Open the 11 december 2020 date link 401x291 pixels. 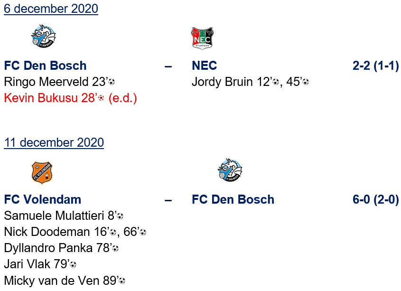[54, 142]
